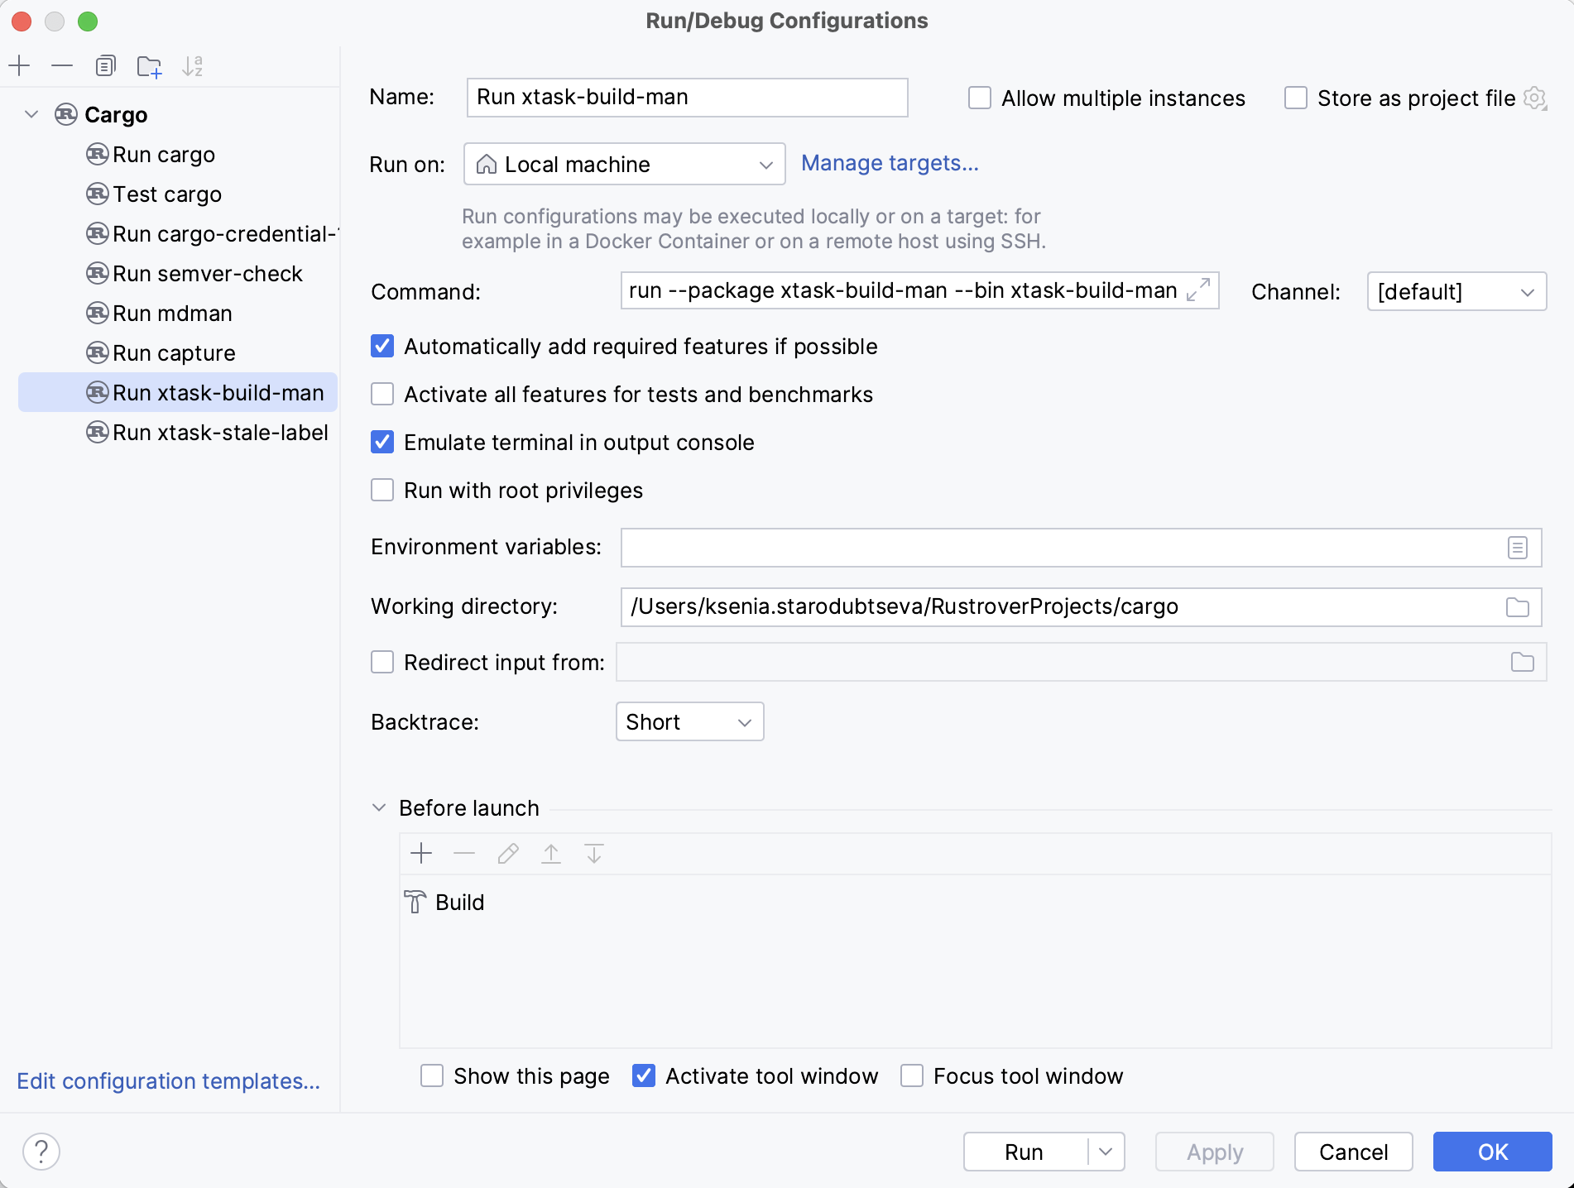Remove the selected run configuration

(x=62, y=65)
